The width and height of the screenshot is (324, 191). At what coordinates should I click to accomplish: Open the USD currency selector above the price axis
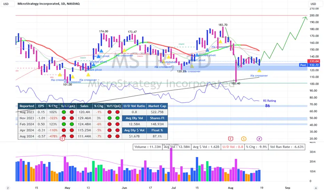315,4
